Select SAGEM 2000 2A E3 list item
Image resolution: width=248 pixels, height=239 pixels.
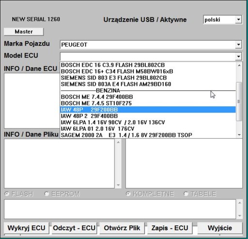pos(148,135)
